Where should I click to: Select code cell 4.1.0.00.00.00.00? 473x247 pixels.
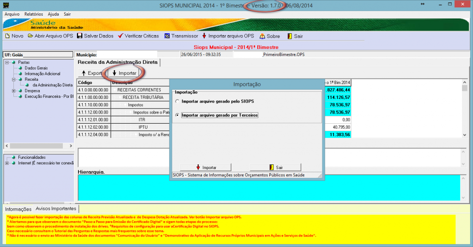pos(94,90)
